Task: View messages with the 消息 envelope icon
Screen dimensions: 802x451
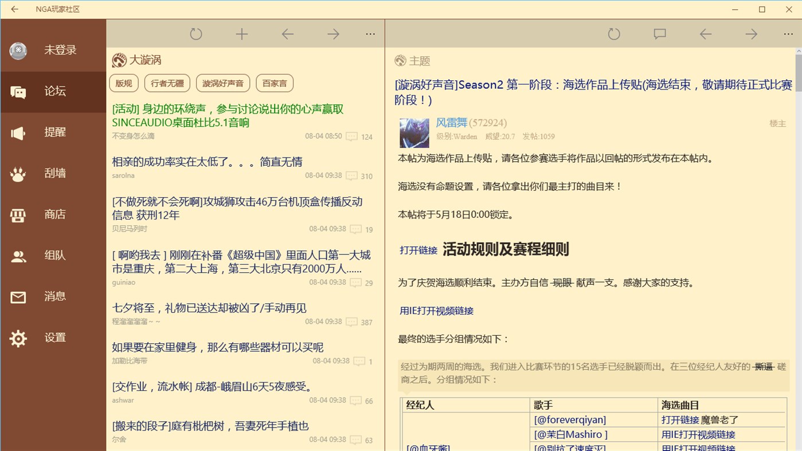Action: [x=53, y=296]
